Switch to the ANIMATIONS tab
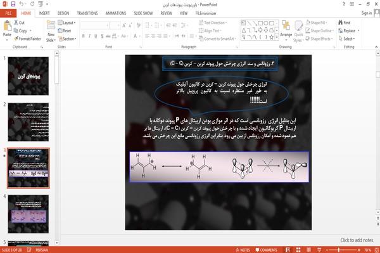Screen dimensions: 380x253 116,13
